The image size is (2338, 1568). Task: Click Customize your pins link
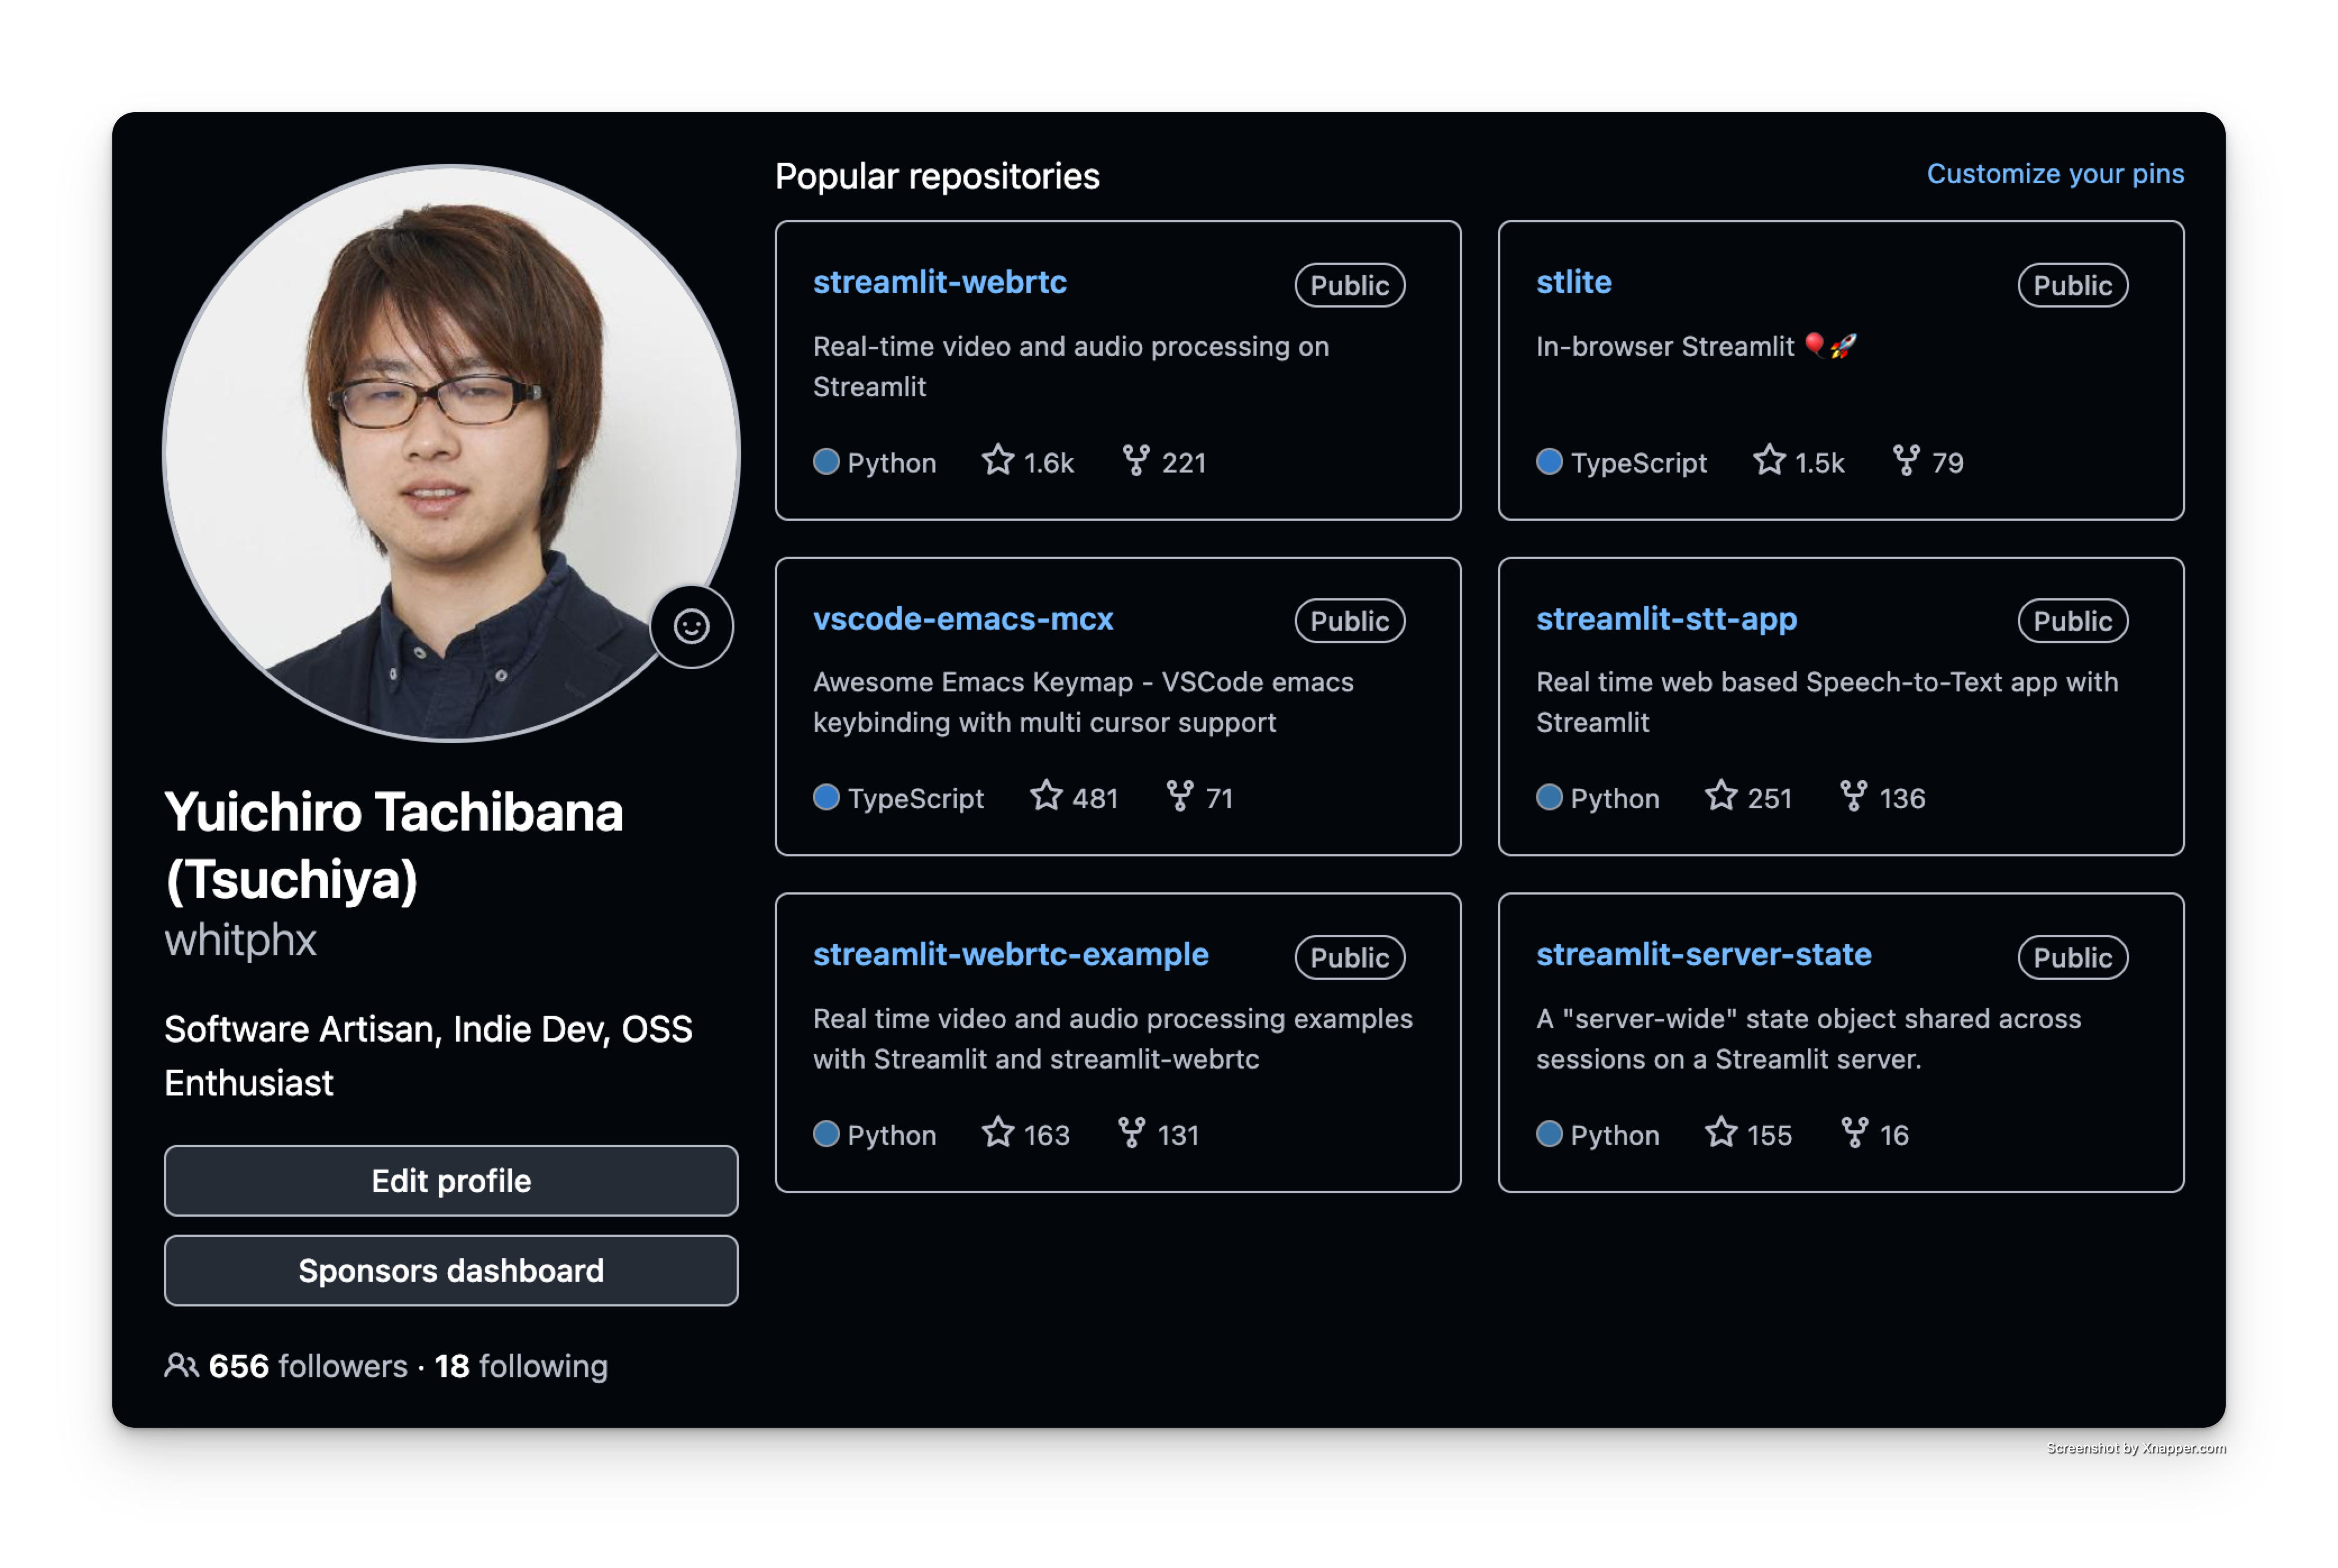(2055, 174)
